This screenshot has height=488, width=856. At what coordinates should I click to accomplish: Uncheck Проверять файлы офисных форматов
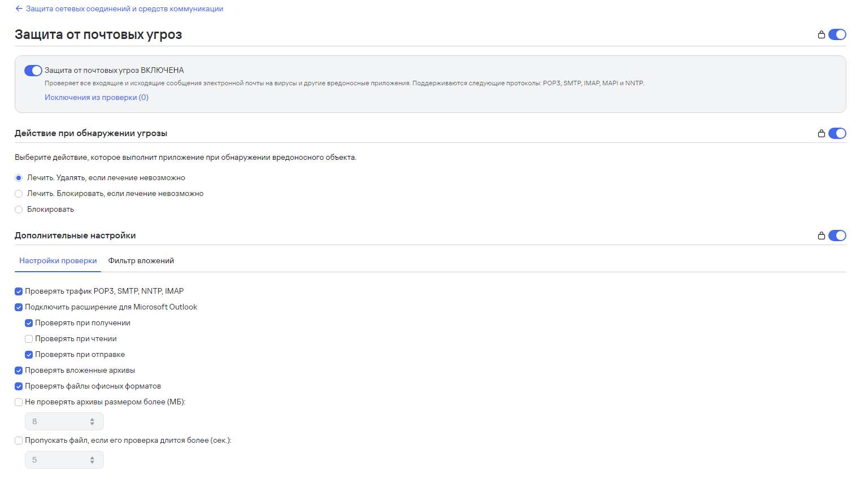click(x=19, y=386)
